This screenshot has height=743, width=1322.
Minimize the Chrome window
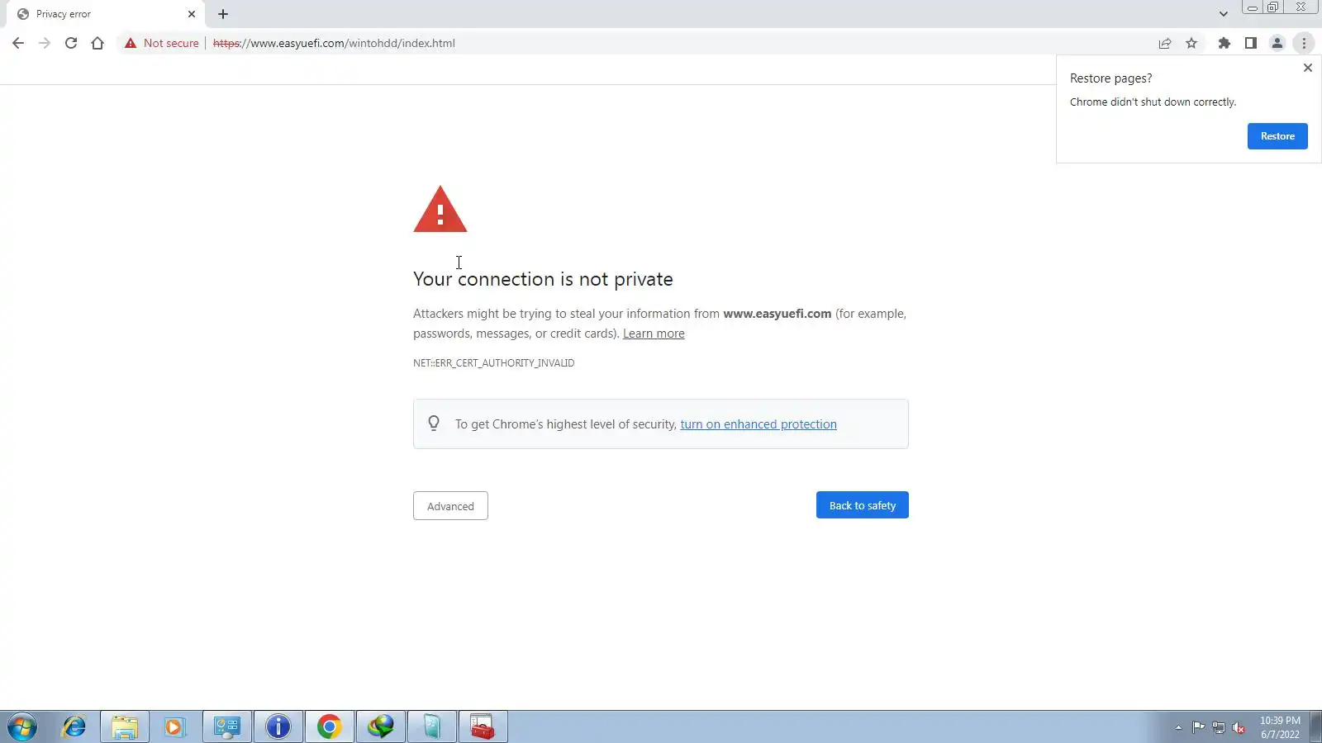pos(1253,7)
